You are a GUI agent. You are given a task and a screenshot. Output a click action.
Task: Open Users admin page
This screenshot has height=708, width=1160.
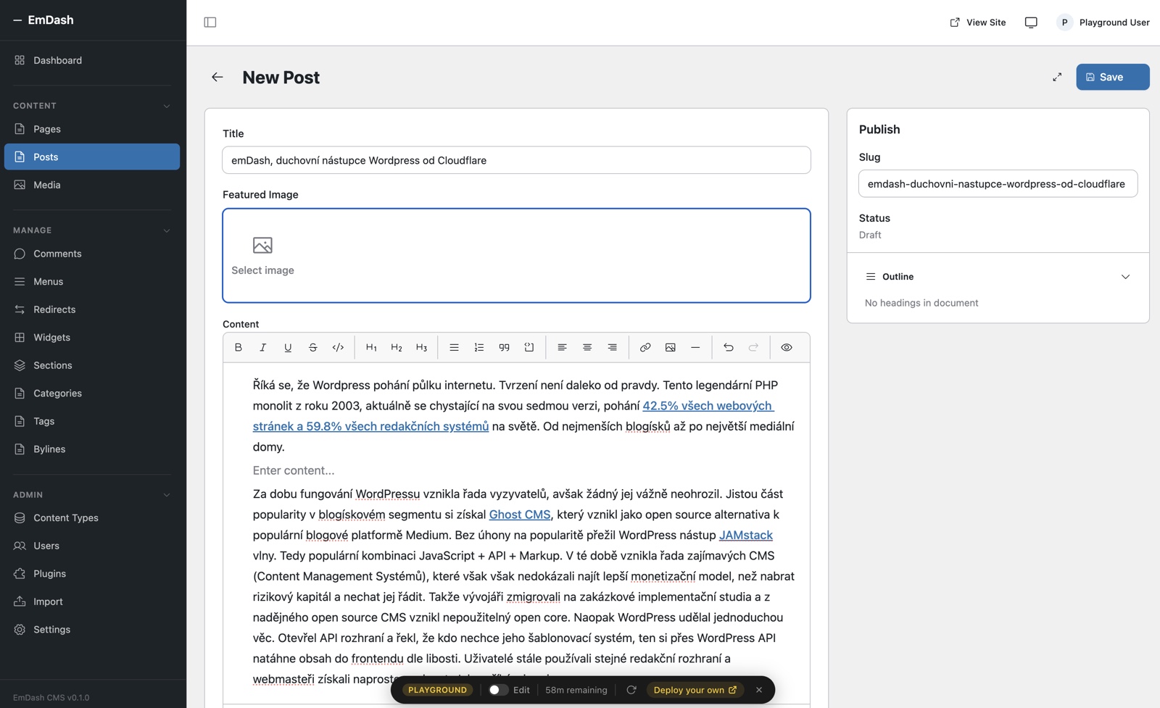click(92, 546)
